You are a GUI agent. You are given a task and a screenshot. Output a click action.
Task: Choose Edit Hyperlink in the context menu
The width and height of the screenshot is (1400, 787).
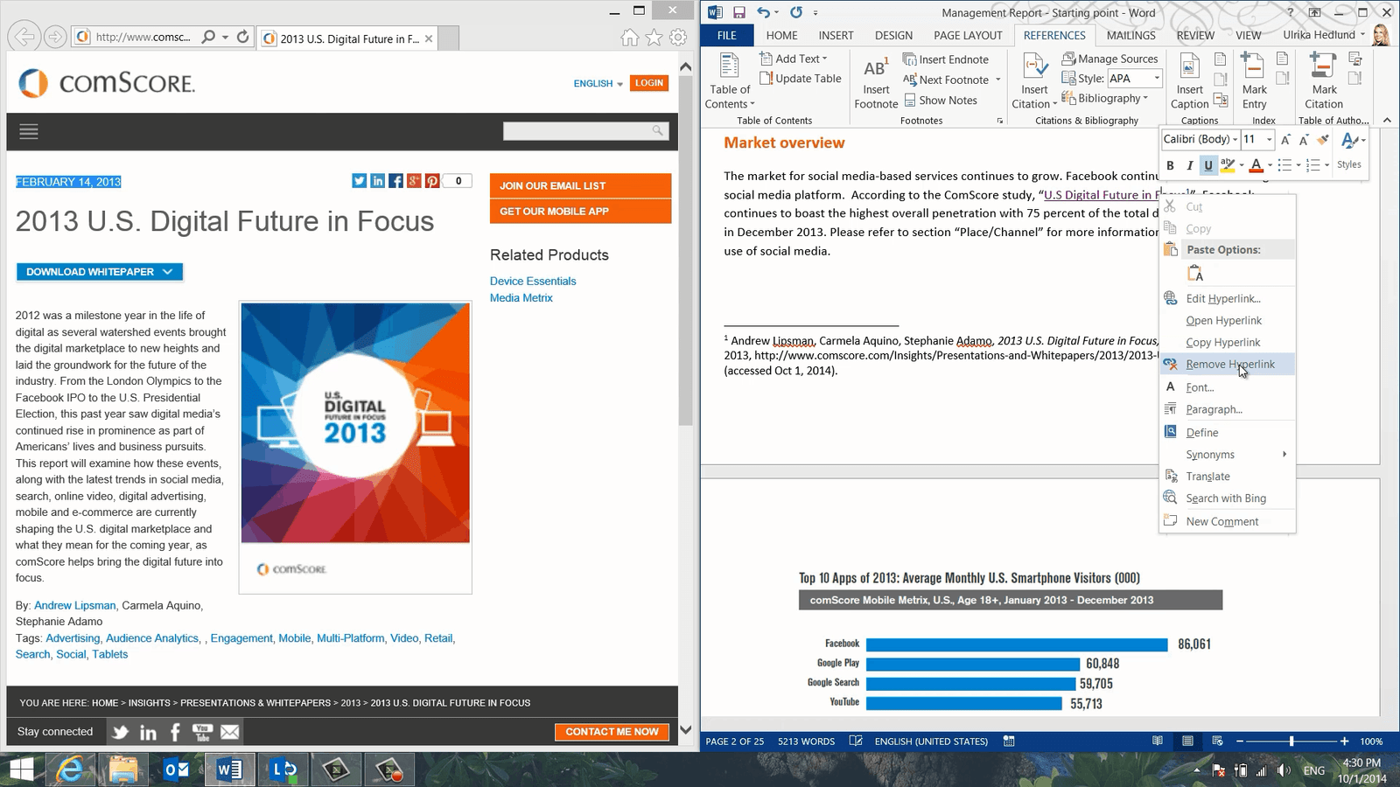(x=1228, y=298)
